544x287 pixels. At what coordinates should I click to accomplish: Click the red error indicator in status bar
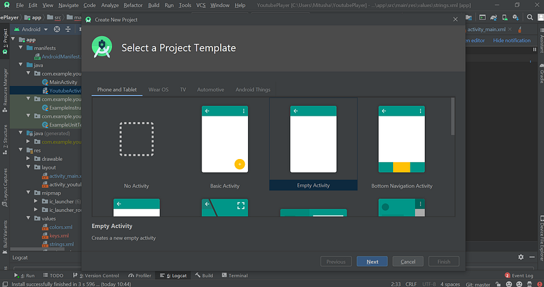tap(540, 284)
